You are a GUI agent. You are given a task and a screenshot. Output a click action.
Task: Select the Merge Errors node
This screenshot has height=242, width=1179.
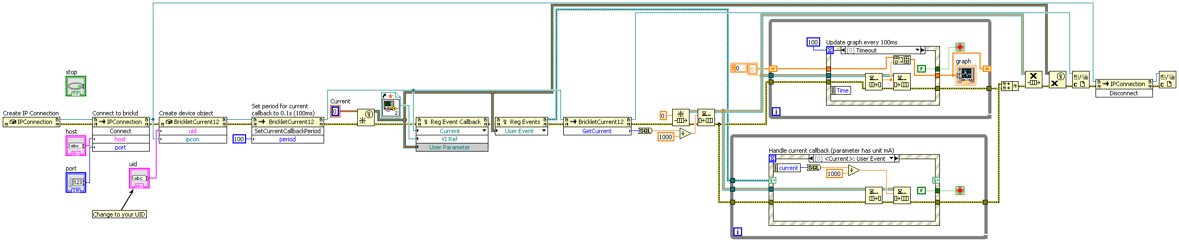tap(1010, 86)
